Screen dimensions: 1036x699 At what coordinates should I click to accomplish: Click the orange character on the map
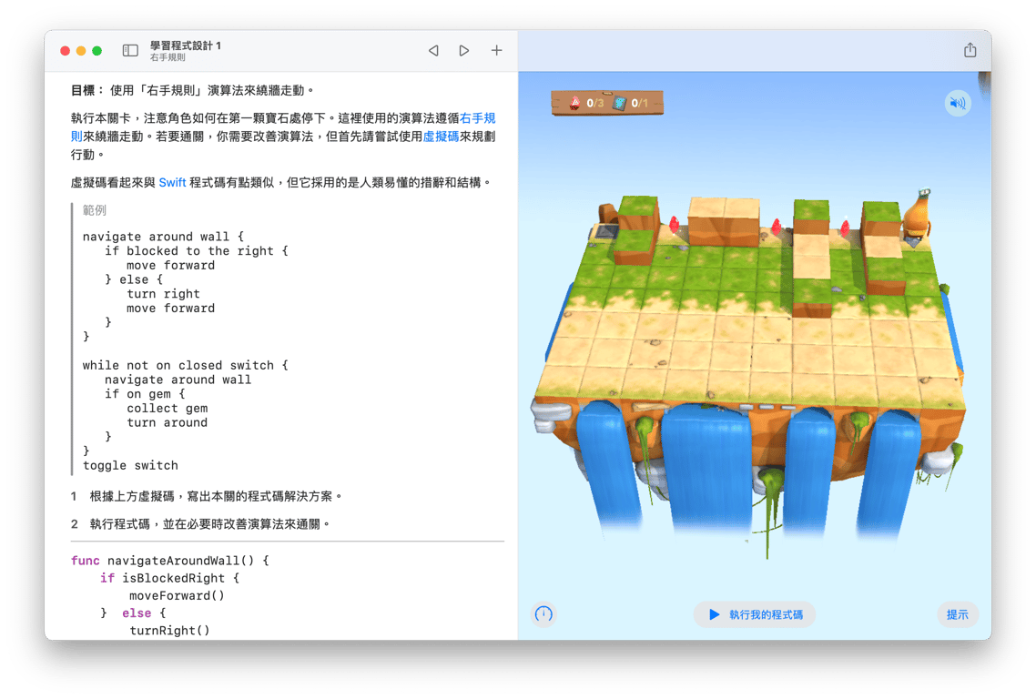[x=917, y=216]
